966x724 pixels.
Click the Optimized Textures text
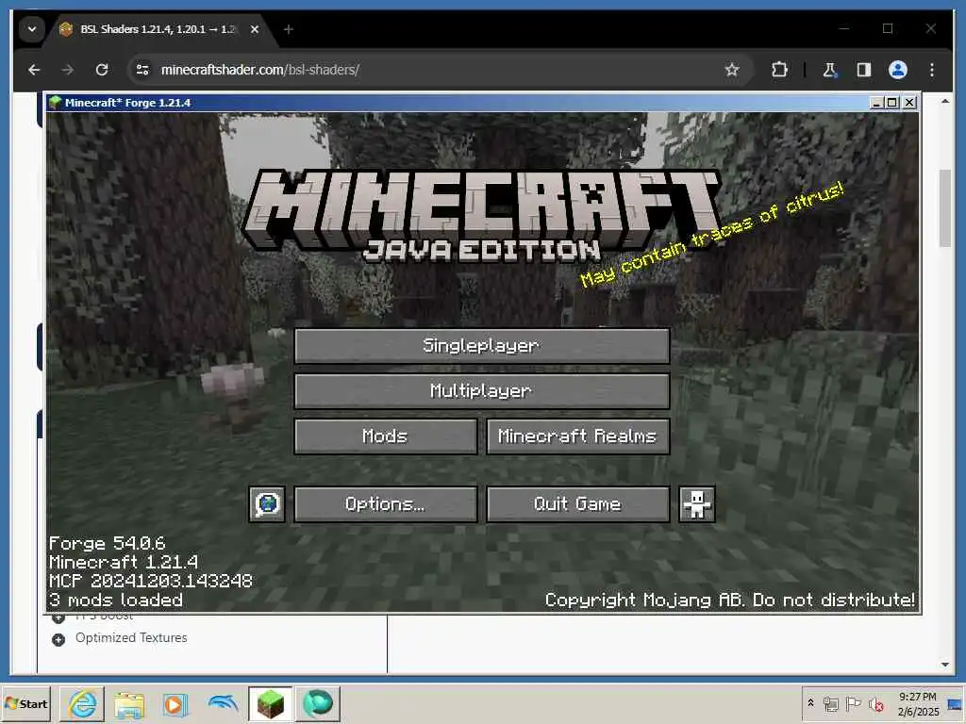[131, 638]
